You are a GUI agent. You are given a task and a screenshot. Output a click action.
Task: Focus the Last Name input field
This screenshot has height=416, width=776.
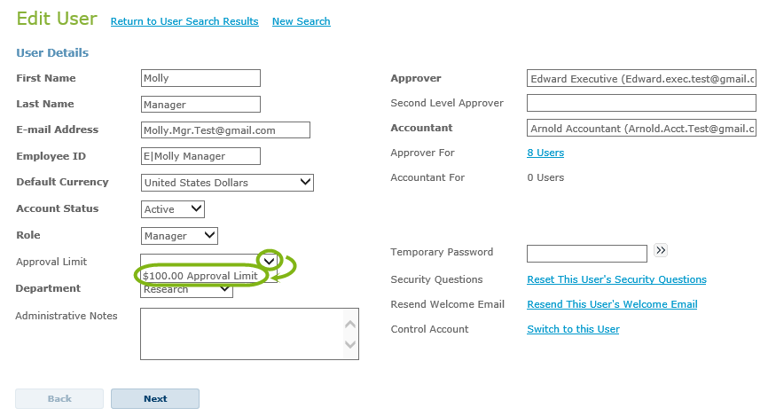(200, 104)
